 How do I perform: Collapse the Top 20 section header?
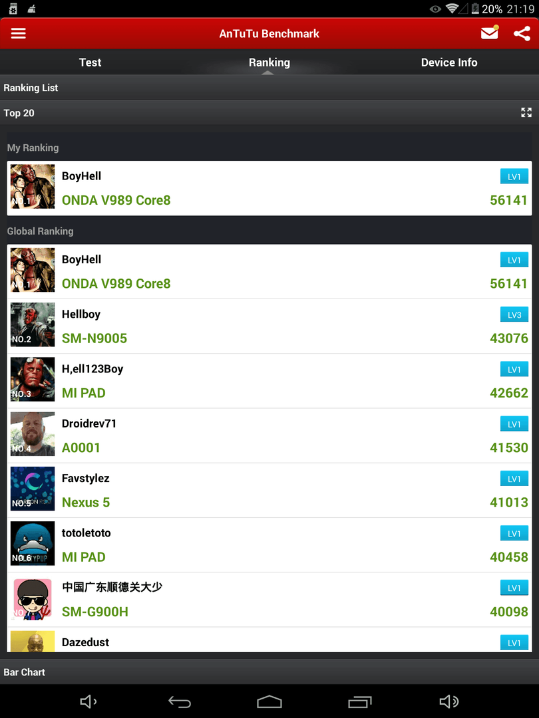click(x=269, y=112)
